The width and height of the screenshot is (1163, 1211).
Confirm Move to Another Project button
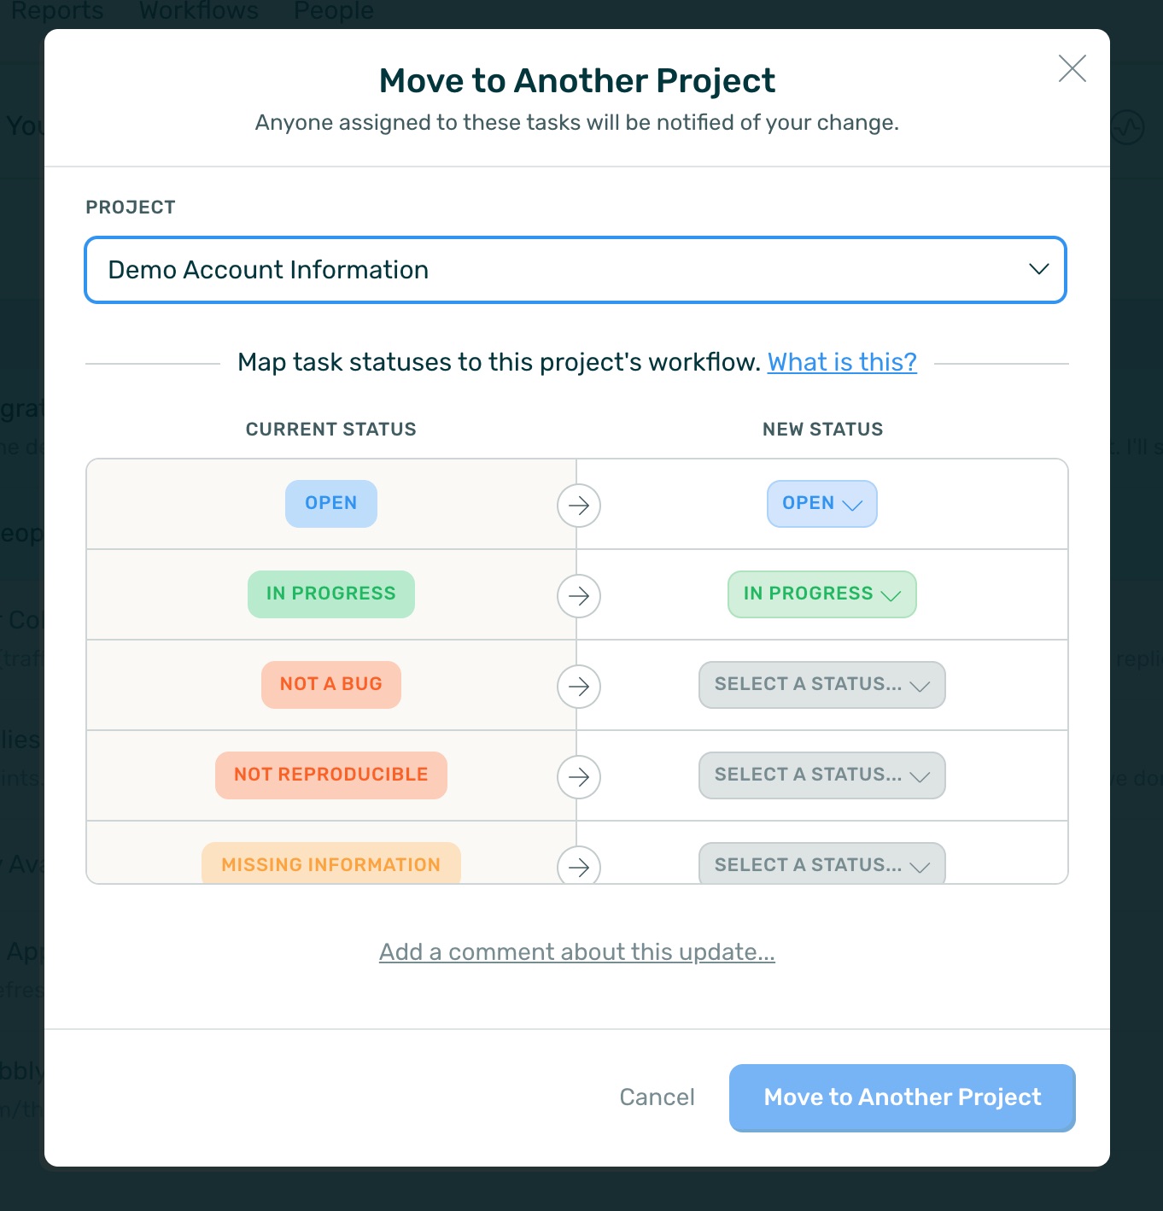(902, 1097)
